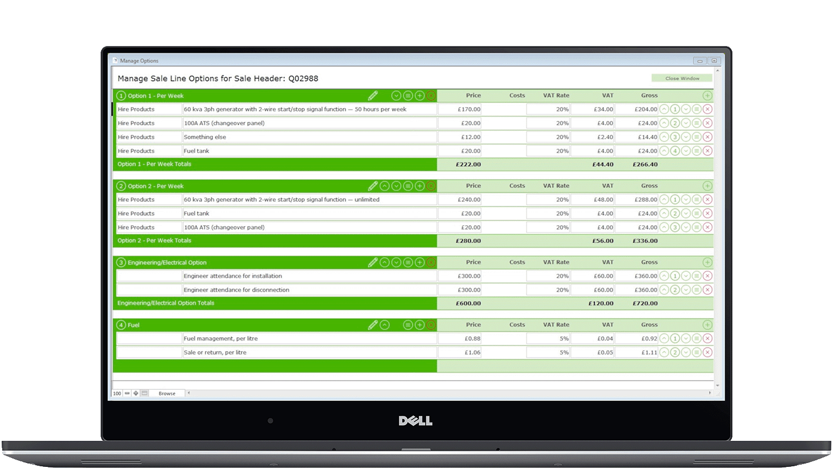The height and width of the screenshot is (468, 833).
Task: Click green plus beside Fuel section's Gross header
Action: tap(707, 325)
